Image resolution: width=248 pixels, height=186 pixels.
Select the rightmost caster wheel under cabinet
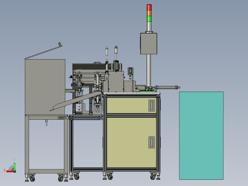tap(153, 176)
